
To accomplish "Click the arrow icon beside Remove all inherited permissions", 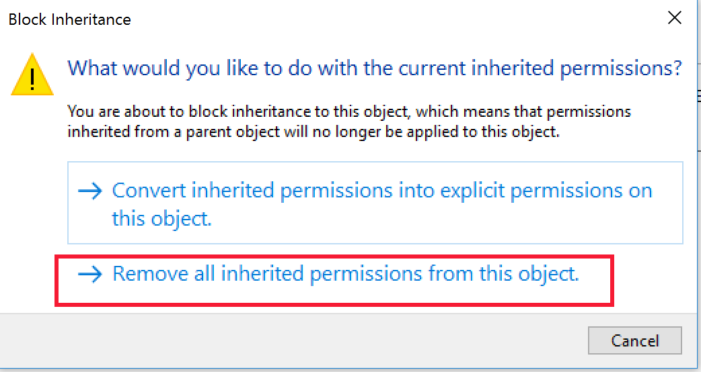I will pos(89,274).
